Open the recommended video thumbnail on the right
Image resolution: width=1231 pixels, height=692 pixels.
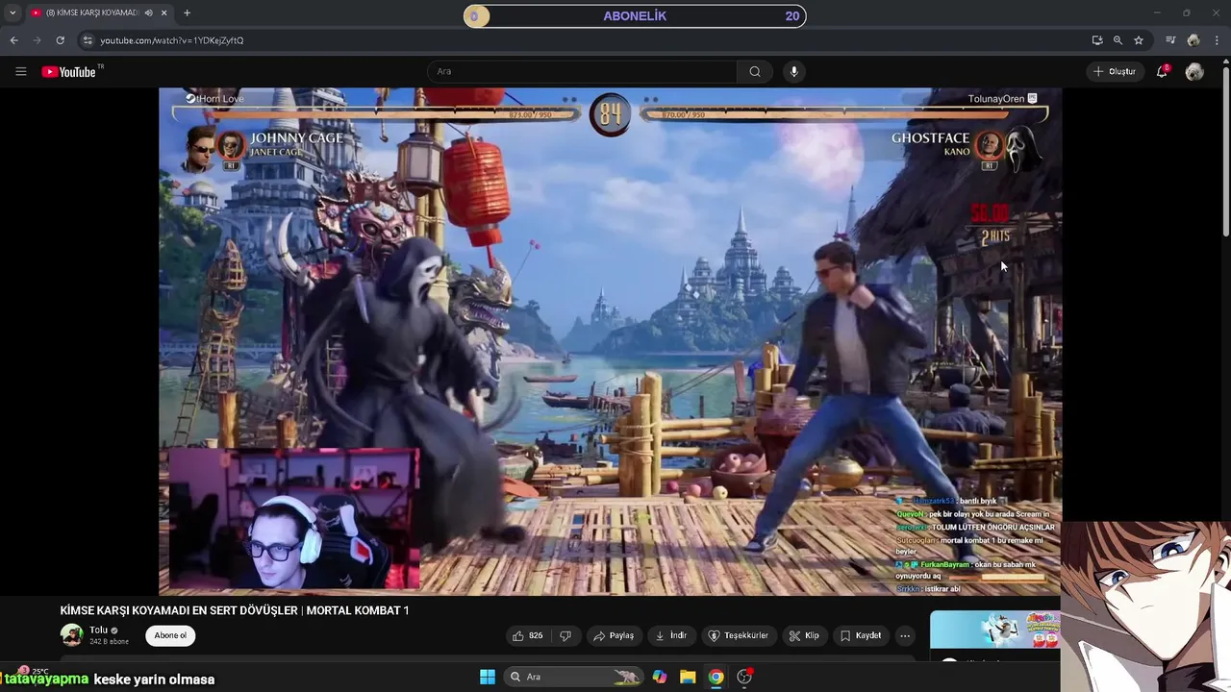tap(994, 630)
